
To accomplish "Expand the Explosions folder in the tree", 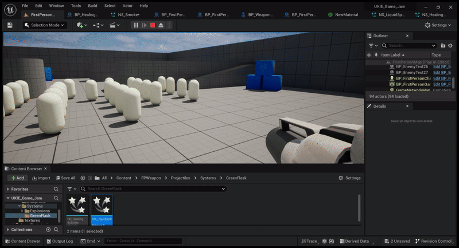I will click(22, 211).
